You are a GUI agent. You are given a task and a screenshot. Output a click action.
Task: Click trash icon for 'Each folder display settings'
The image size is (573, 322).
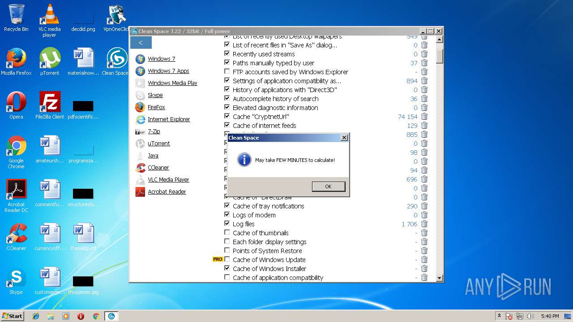424,242
